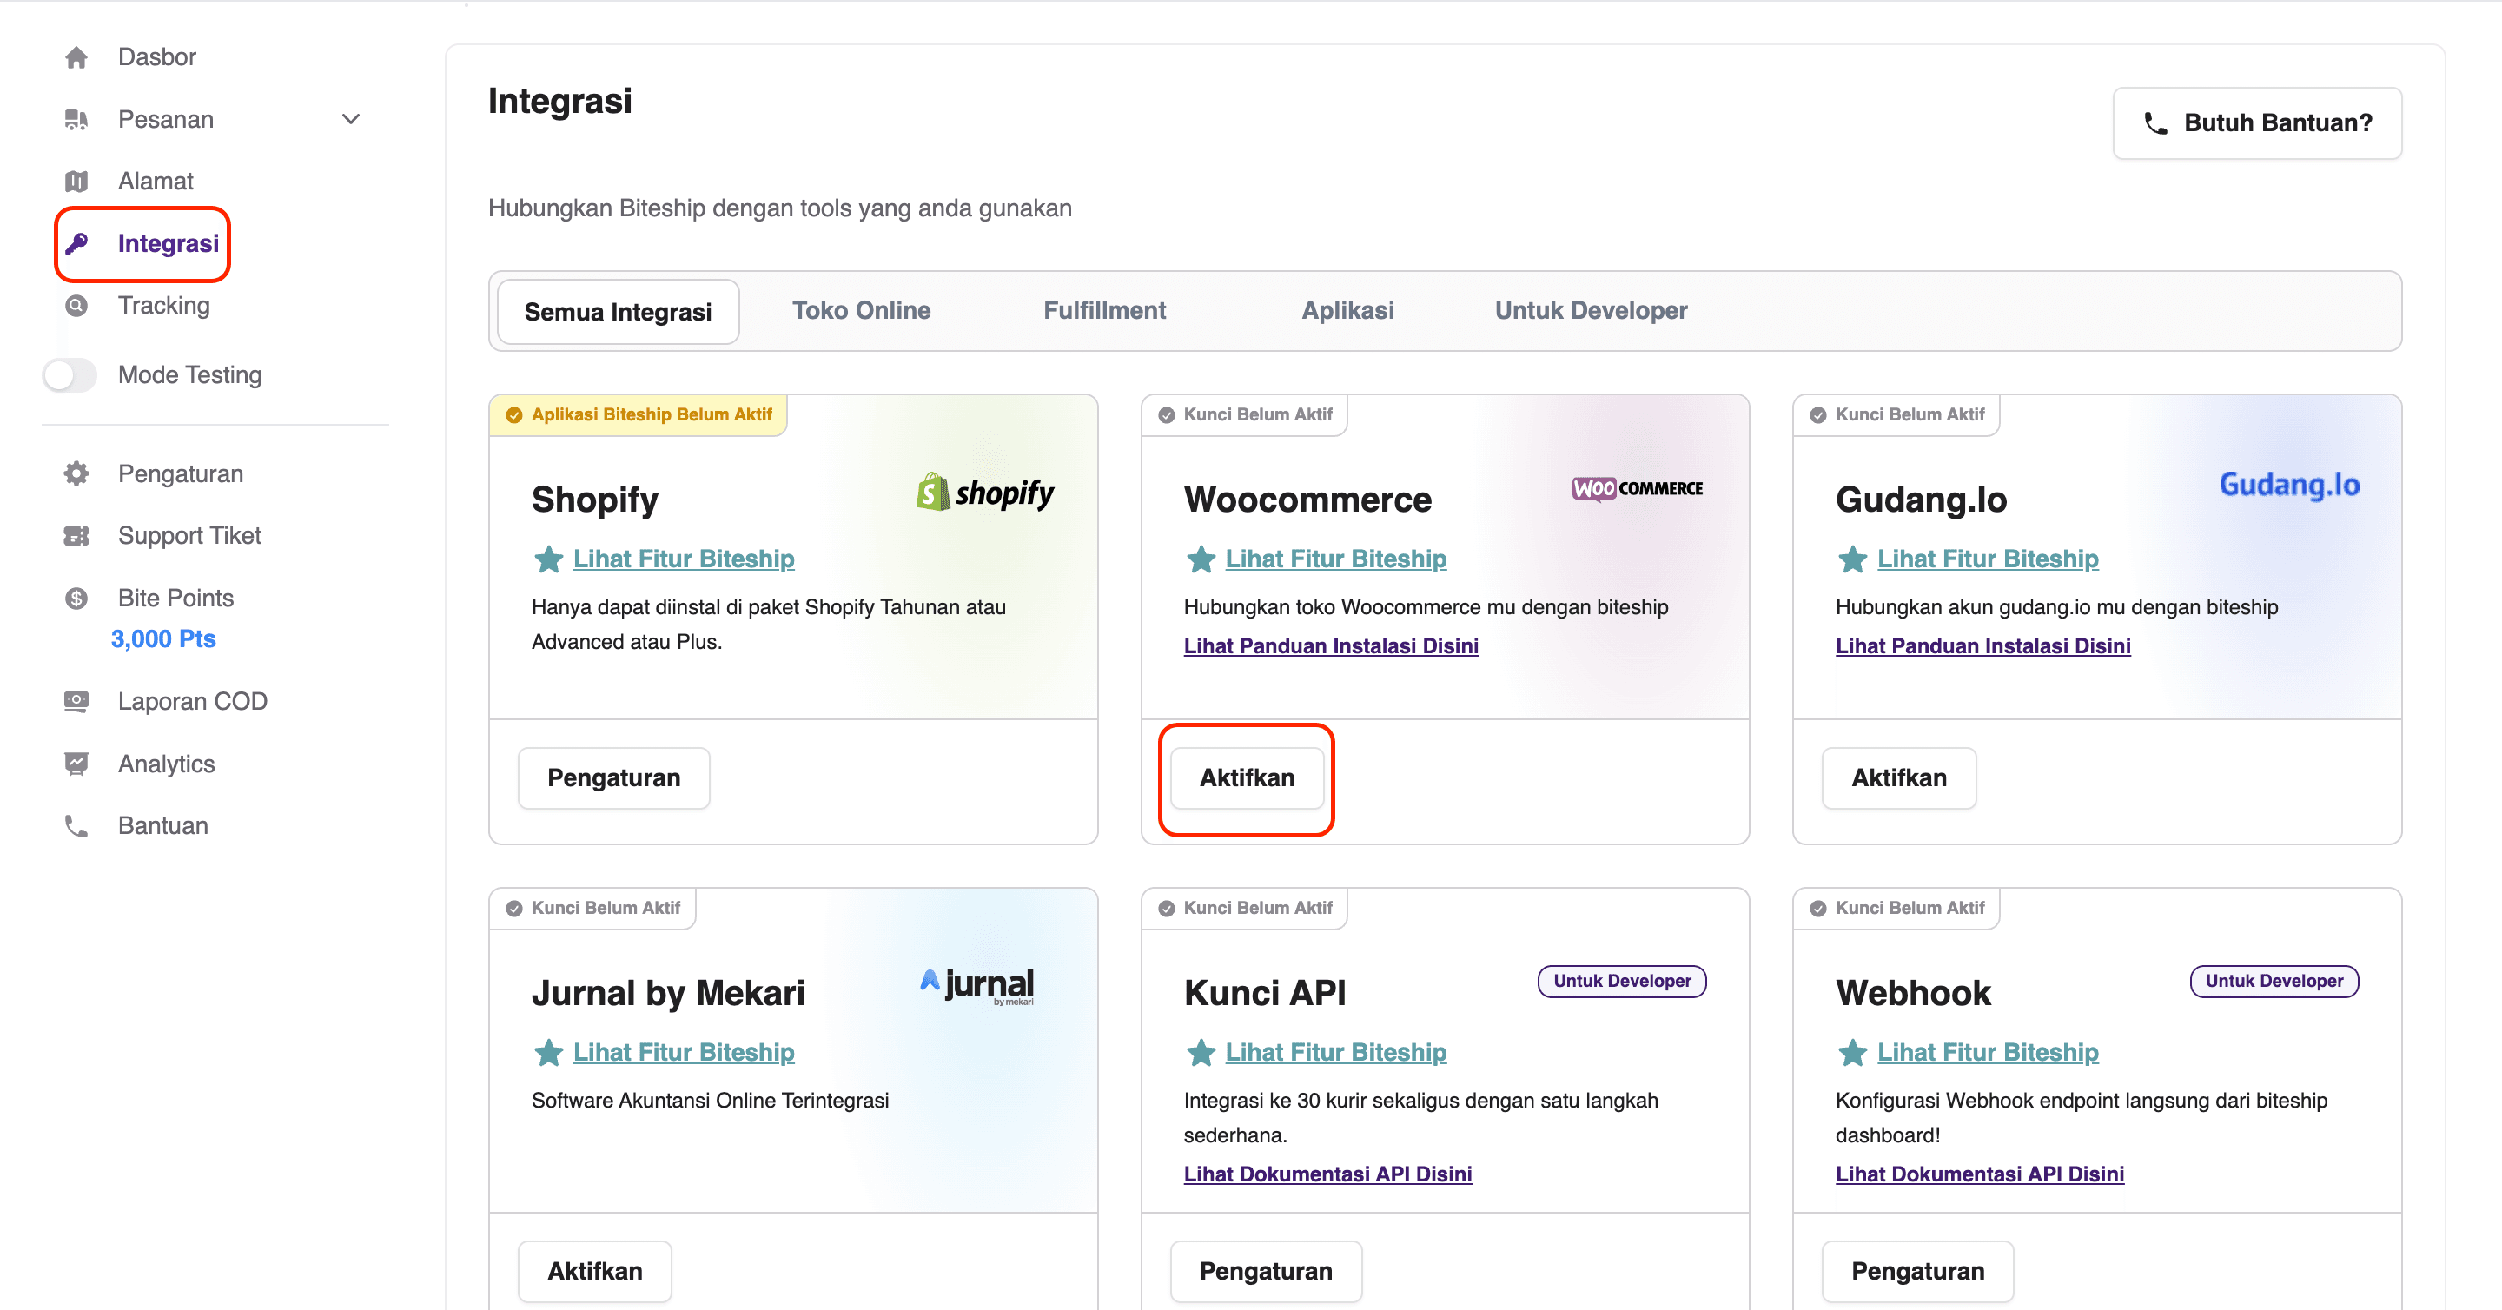Open the Aplikasi tab
Viewport: 2502px width, 1310px height.
click(1347, 311)
